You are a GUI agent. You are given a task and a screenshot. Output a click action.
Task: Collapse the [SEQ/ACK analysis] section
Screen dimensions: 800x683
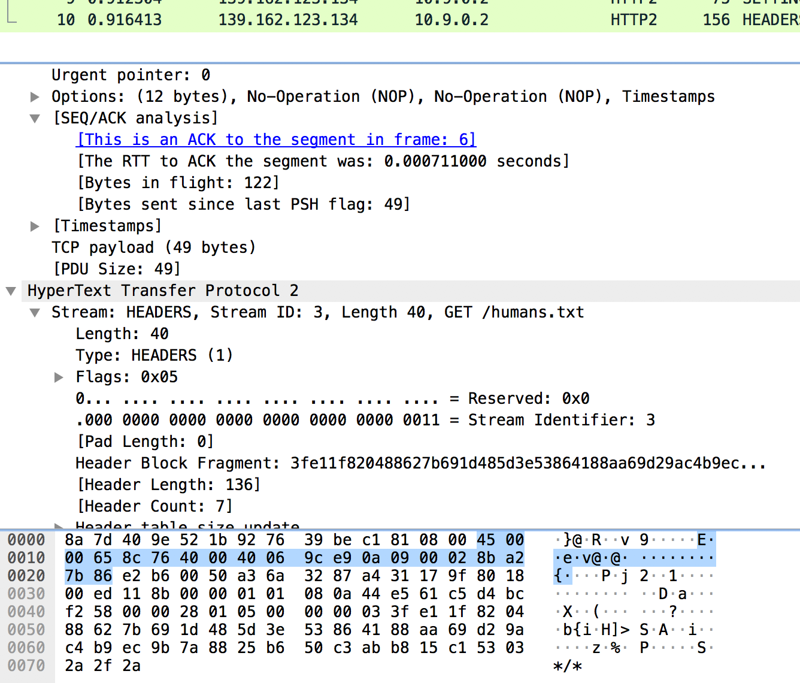tap(35, 118)
